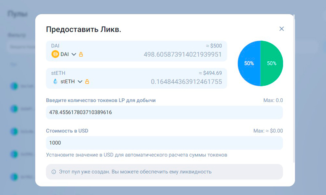
Task: Click the DAI token name label
Action: (65, 54)
